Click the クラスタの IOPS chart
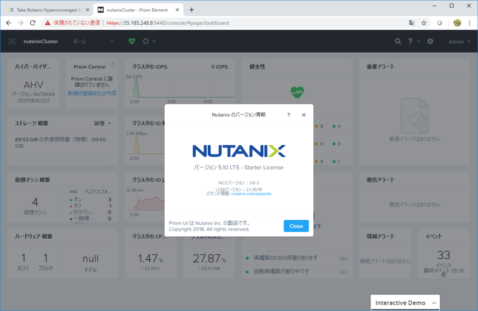The width and height of the screenshot is (478, 311). (x=180, y=88)
